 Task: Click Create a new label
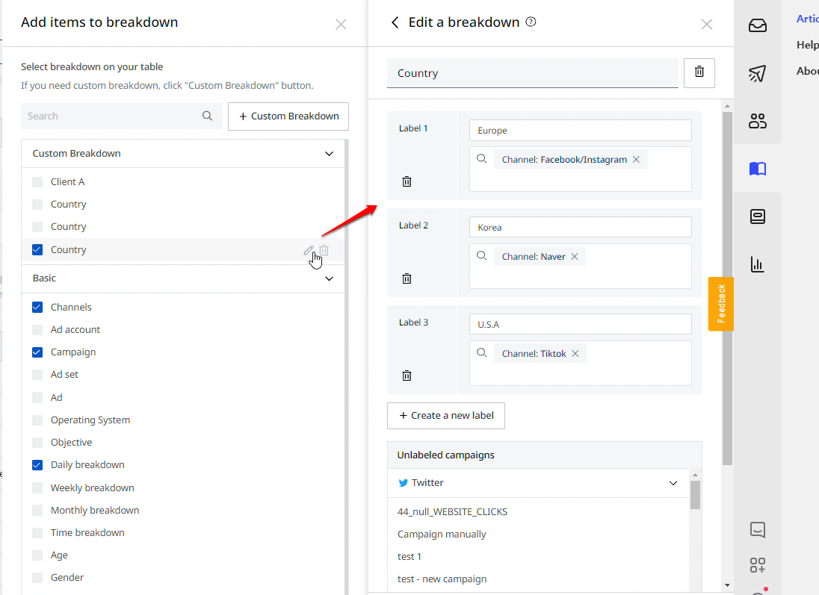pyautogui.click(x=446, y=416)
